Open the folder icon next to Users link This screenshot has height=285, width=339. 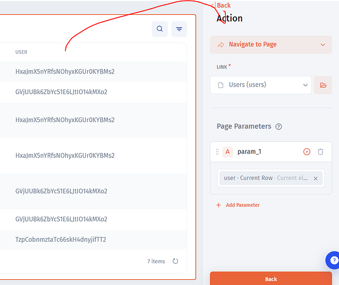click(x=323, y=85)
